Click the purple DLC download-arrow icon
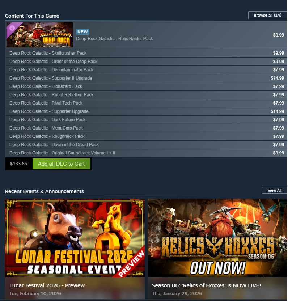The height and width of the screenshot is (301, 288). tap(12, 28)
